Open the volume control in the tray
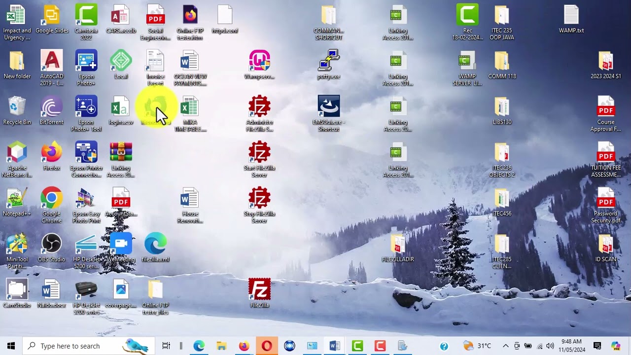 (550, 346)
